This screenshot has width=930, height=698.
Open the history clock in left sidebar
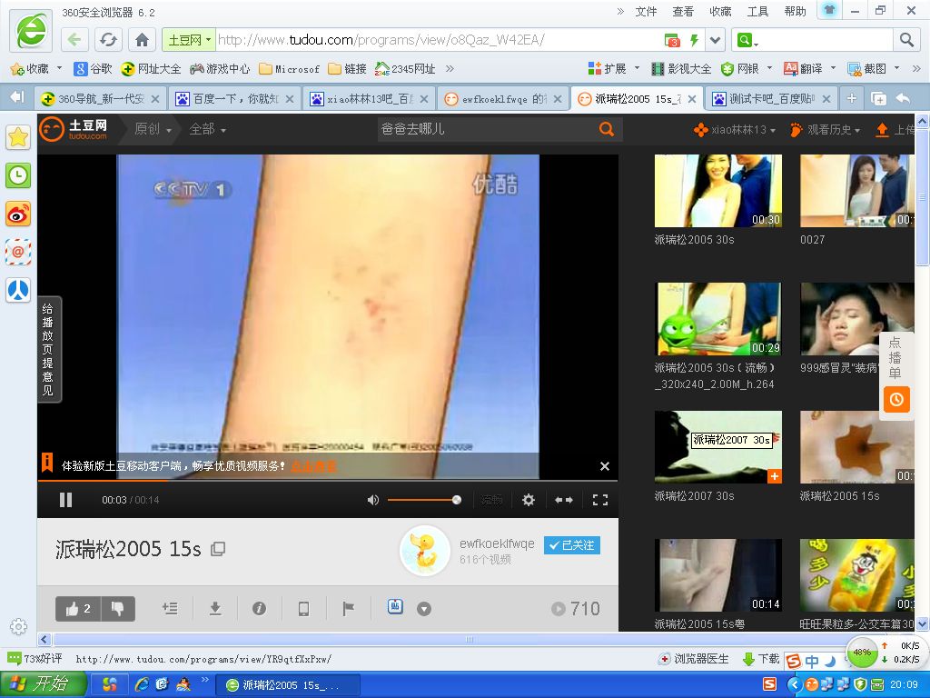tap(18, 175)
